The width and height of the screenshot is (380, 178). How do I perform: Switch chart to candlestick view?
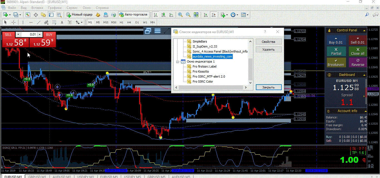pos(163,15)
